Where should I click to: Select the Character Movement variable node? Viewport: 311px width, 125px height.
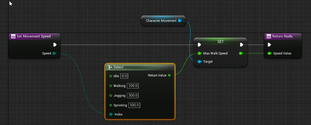click(x=161, y=21)
